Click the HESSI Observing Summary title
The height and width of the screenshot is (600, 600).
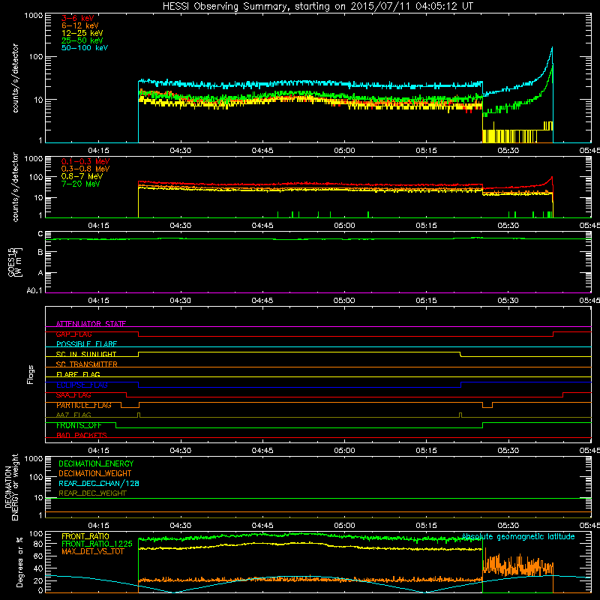[318, 7]
